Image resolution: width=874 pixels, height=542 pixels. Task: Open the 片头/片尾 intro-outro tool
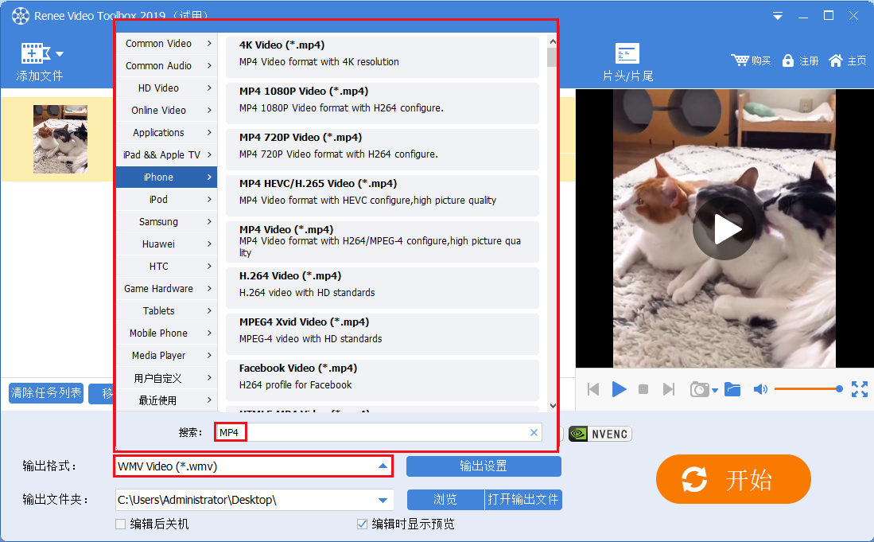(627, 61)
